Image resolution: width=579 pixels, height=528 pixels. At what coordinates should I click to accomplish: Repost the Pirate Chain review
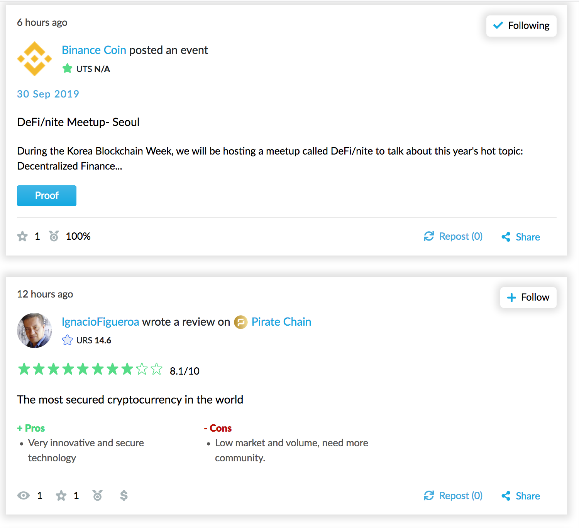[453, 496]
